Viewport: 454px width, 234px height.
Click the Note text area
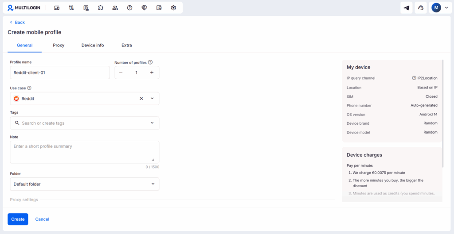85,152
